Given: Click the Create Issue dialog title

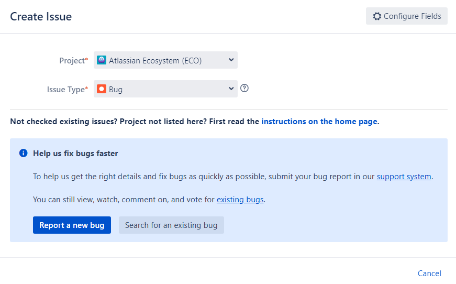Looking at the screenshot, I should pyautogui.click(x=41, y=17).
